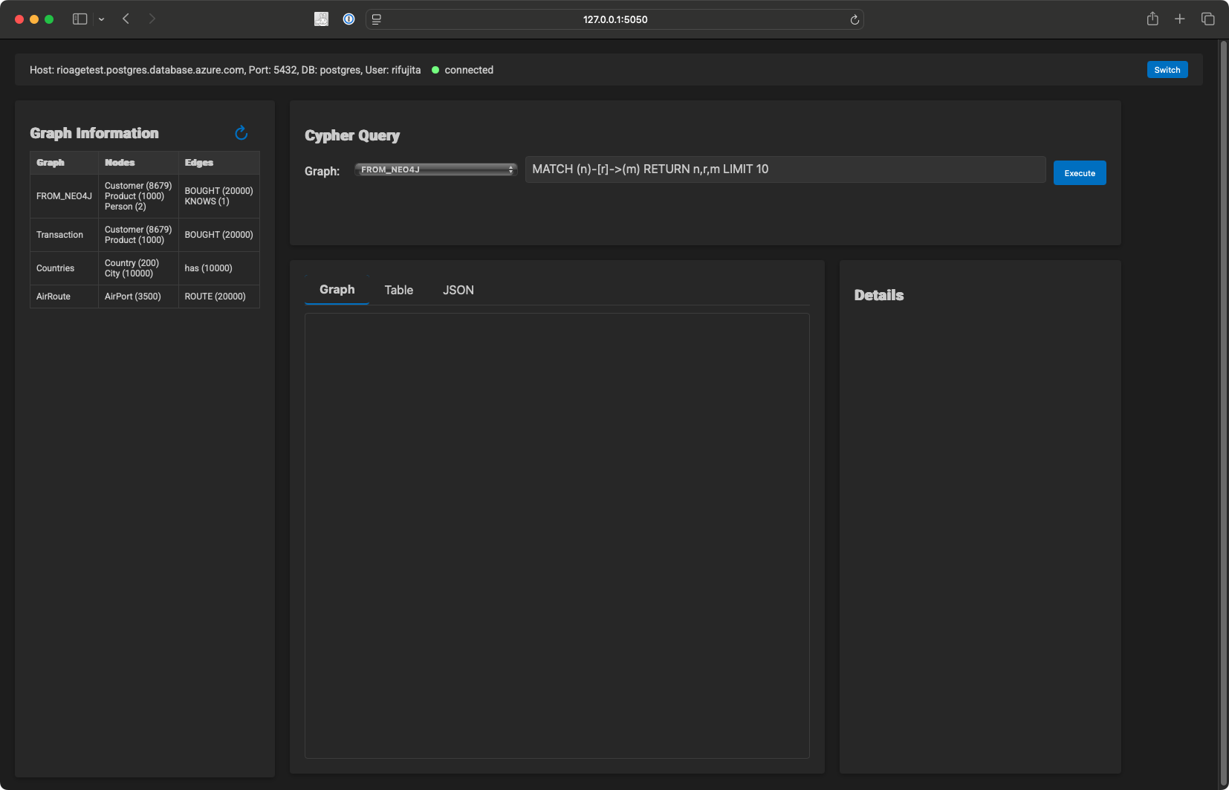The height and width of the screenshot is (790, 1229).
Task: Open the page settings icon in address bar
Action: point(377,19)
